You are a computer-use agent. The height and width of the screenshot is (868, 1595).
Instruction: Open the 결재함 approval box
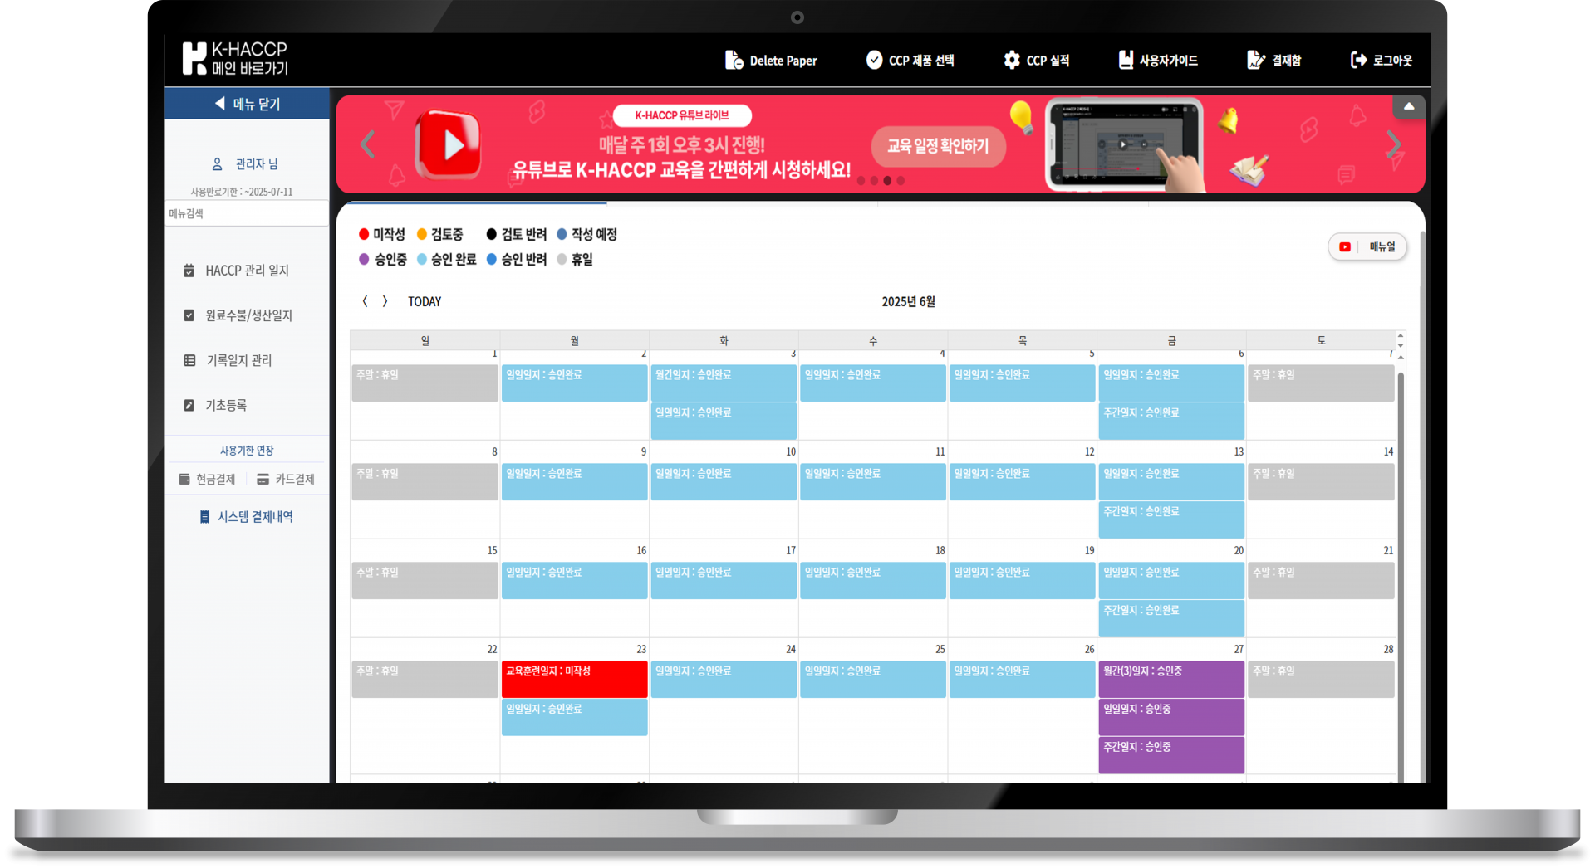click(1274, 61)
